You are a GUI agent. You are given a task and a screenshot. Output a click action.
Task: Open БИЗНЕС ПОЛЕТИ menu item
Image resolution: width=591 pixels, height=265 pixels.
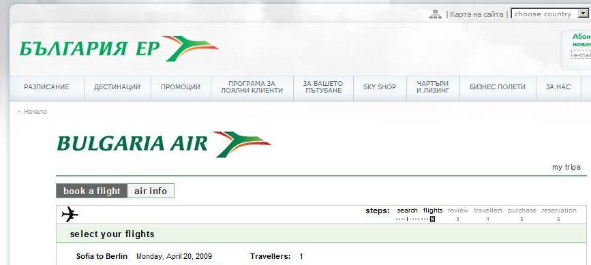pyautogui.click(x=498, y=87)
